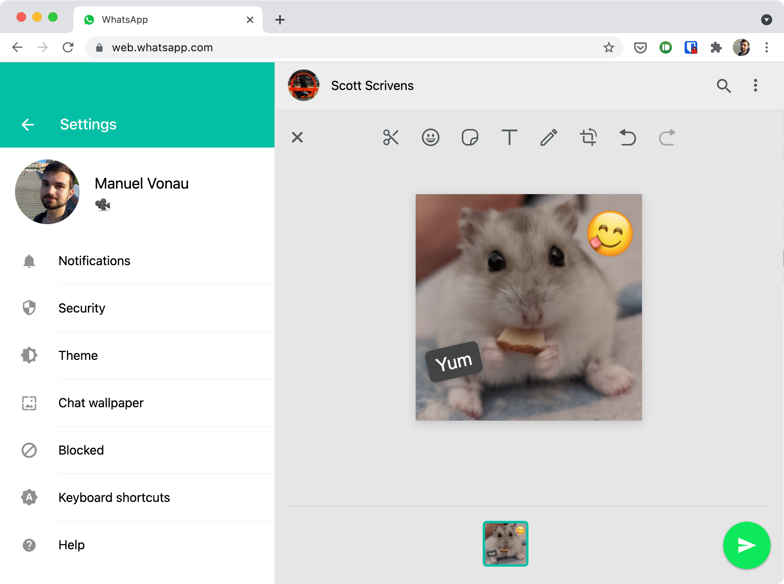Click the dropdown chevron in browser top-right corner

click(767, 19)
